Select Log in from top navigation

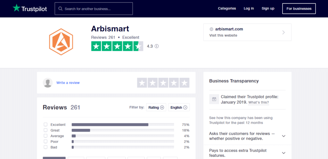(x=249, y=8)
